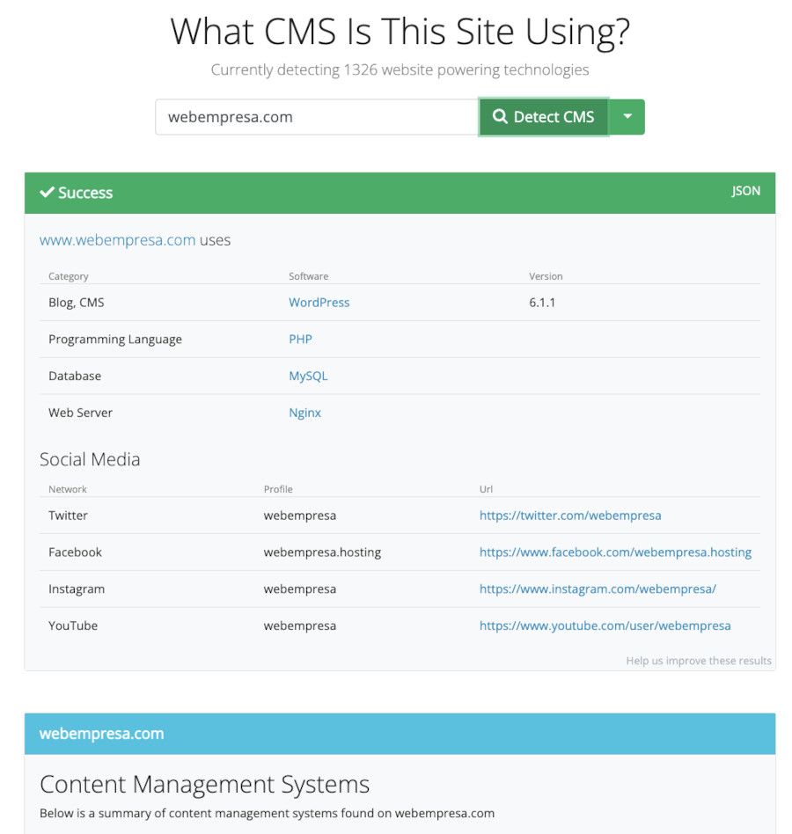Select the Web Server category cell

(x=80, y=413)
